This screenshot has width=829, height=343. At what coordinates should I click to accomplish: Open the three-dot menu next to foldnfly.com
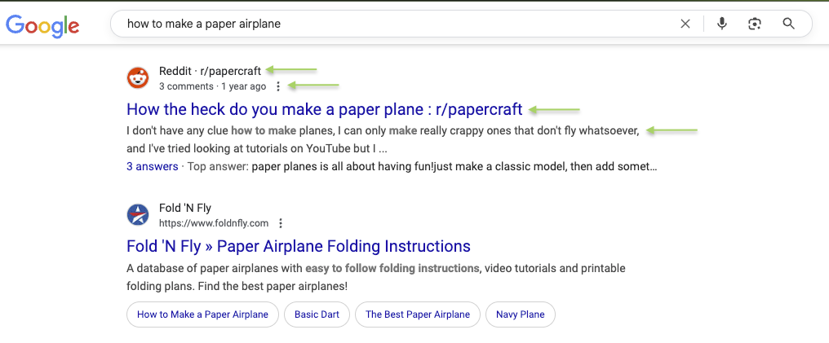coord(281,223)
